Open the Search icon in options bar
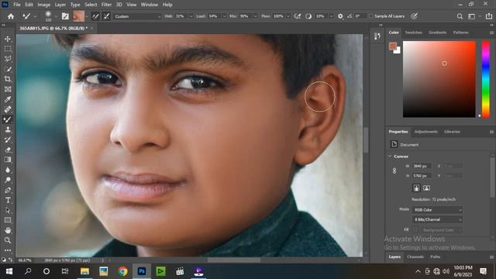 coord(460,16)
